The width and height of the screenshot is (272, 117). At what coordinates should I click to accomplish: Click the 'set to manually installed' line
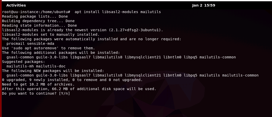51,34
